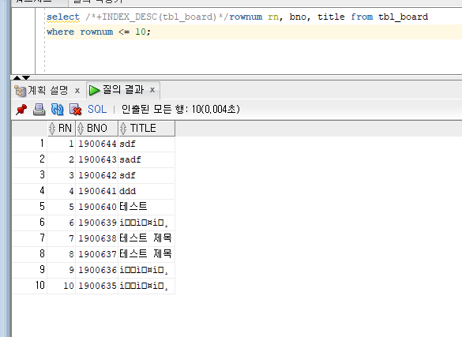Select the cell with BNO 1900638
The image size is (462, 337).
[x=97, y=238]
